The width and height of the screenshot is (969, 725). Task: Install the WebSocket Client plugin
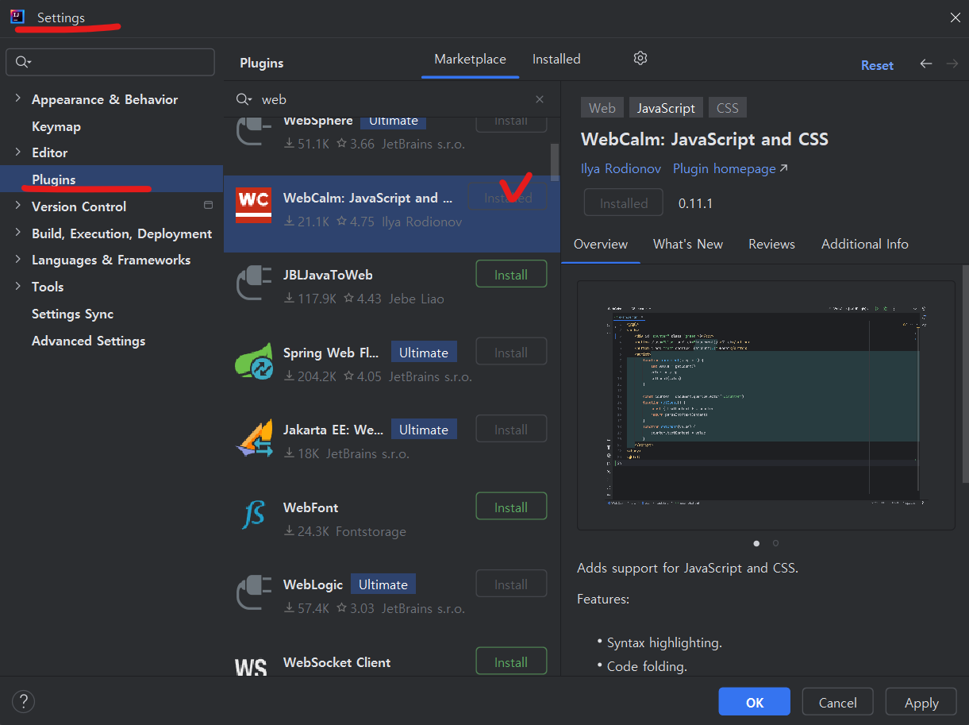pyautogui.click(x=511, y=661)
